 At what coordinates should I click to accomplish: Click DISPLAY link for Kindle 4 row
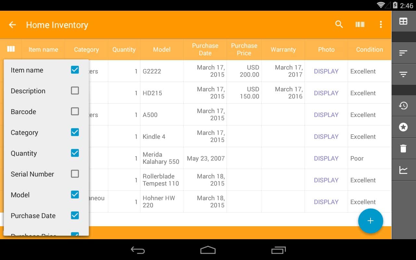pyautogui.click(x=326, y=136)
